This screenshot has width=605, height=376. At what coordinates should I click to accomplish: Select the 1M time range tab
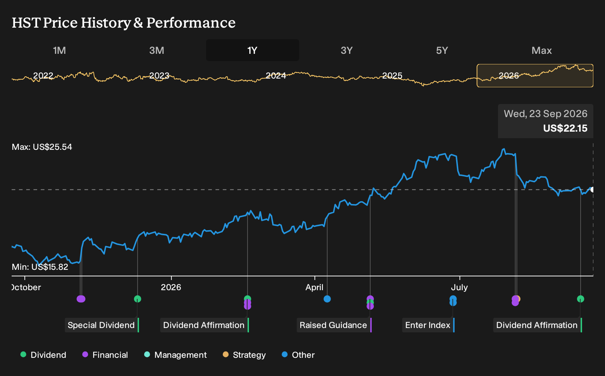59,50
